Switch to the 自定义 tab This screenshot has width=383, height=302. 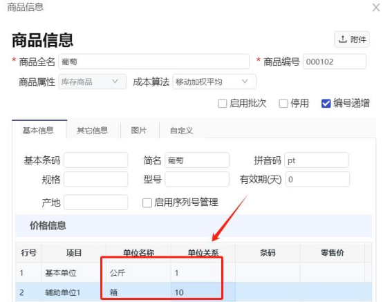(x=182, y=131)
